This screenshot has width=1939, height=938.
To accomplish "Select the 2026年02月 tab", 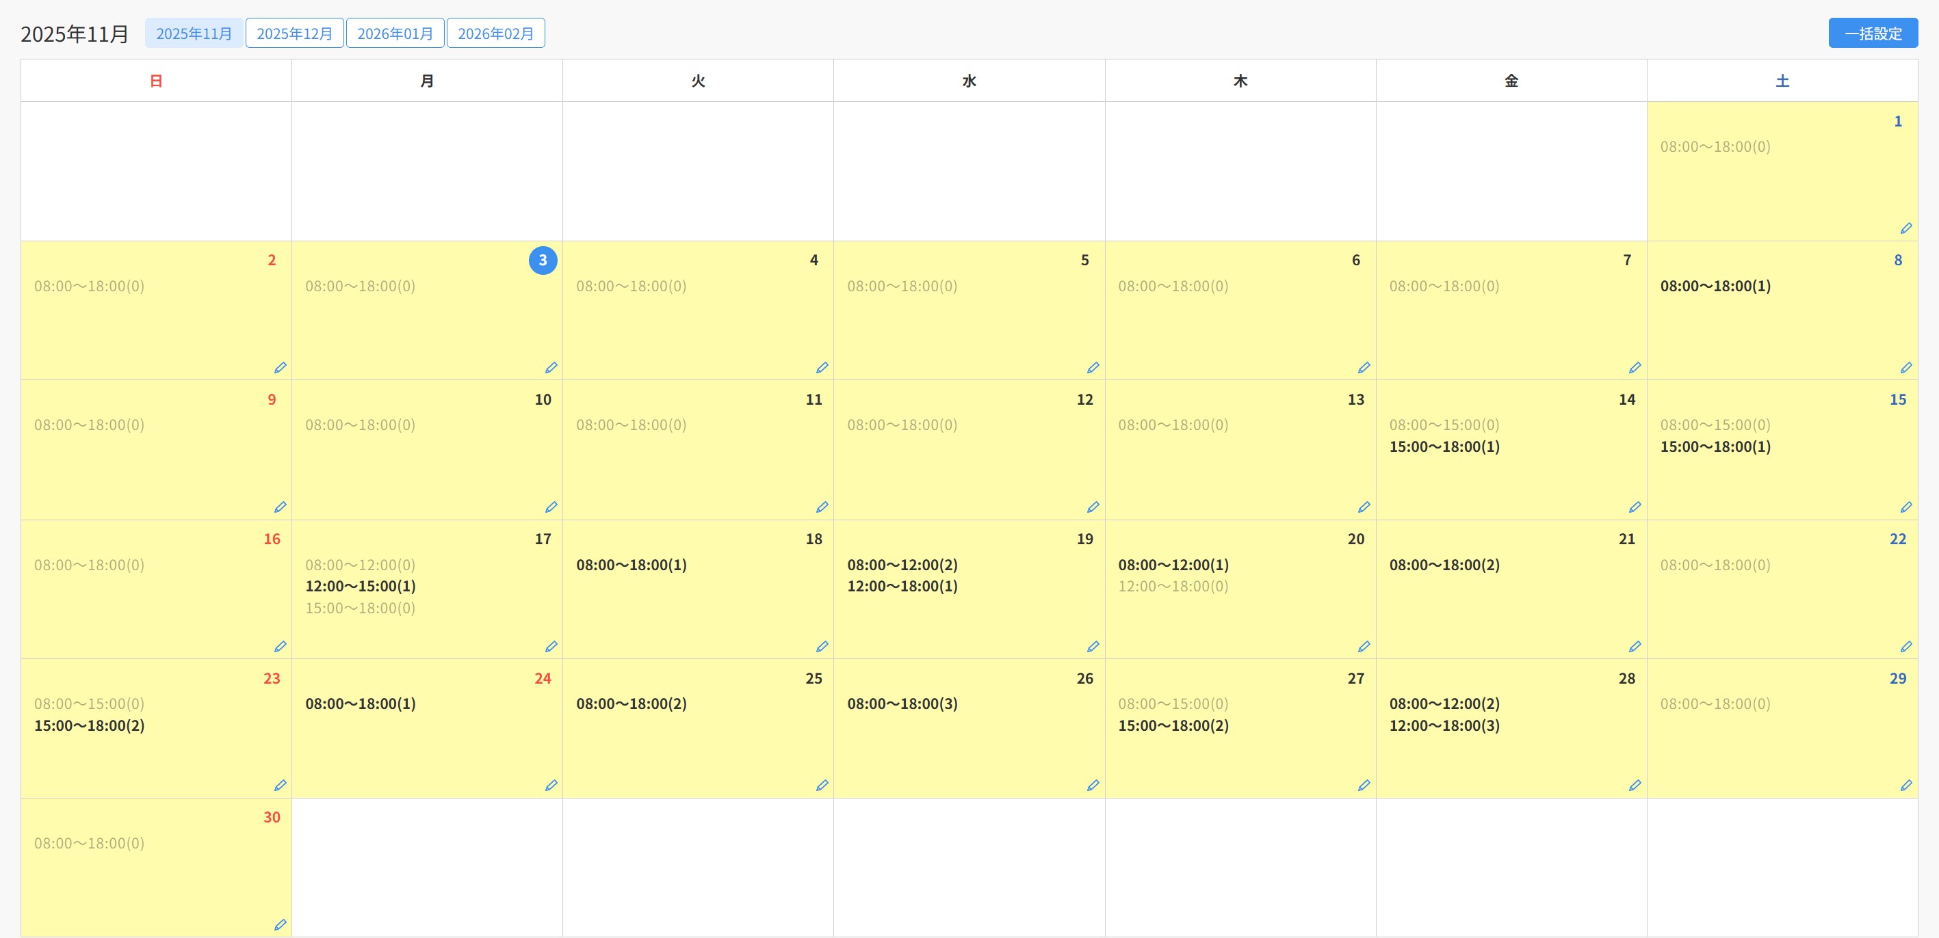I will coord(495,33).
